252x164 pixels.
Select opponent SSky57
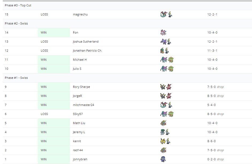click(x=78, y=114)
